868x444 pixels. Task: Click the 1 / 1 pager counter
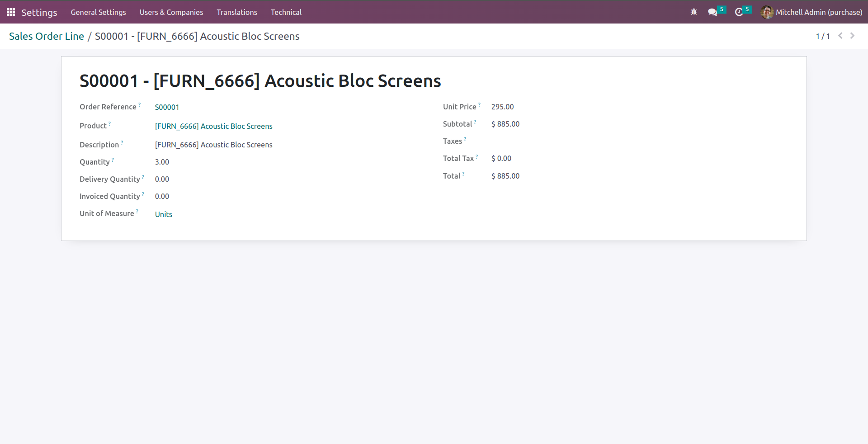(823, 36)
